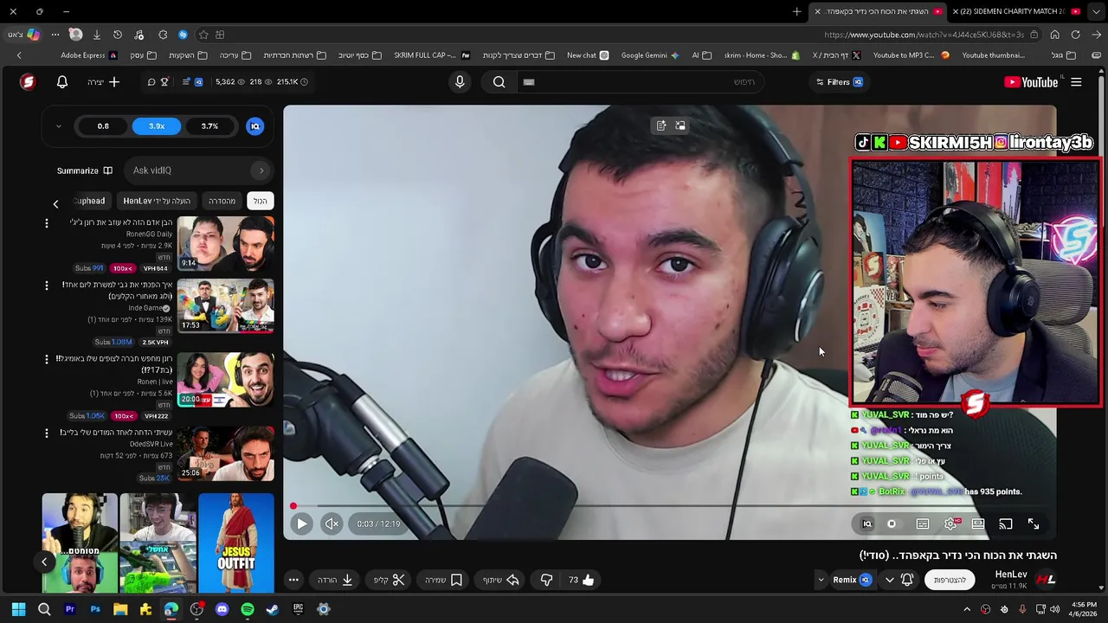Viewport: 1108px width, 623px height.
Task: Open the browser tab search dropdown arrow
Action: point(1097,11)
